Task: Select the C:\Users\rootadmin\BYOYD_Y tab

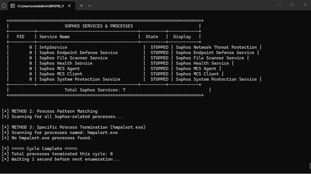Action: pos(42,6)
